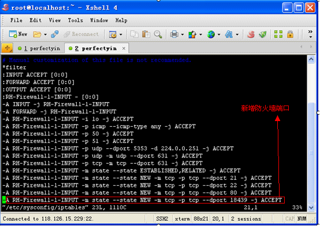
Task: Click the ESTABLISHED,RELATED rule line
Action: [x=121, y=171]
